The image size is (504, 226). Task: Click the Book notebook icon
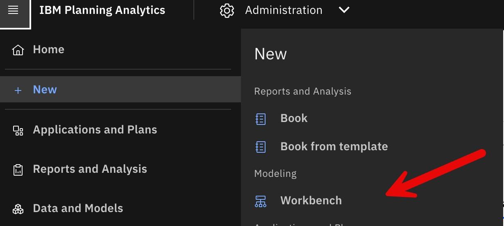[x=261, y=119]
